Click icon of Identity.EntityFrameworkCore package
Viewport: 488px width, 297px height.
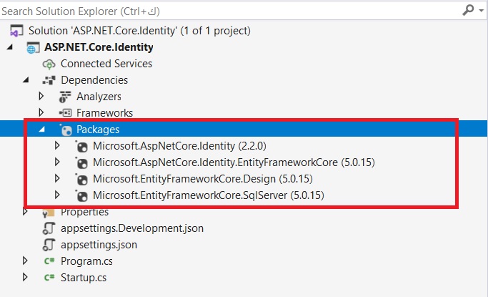tap(81, 163)
